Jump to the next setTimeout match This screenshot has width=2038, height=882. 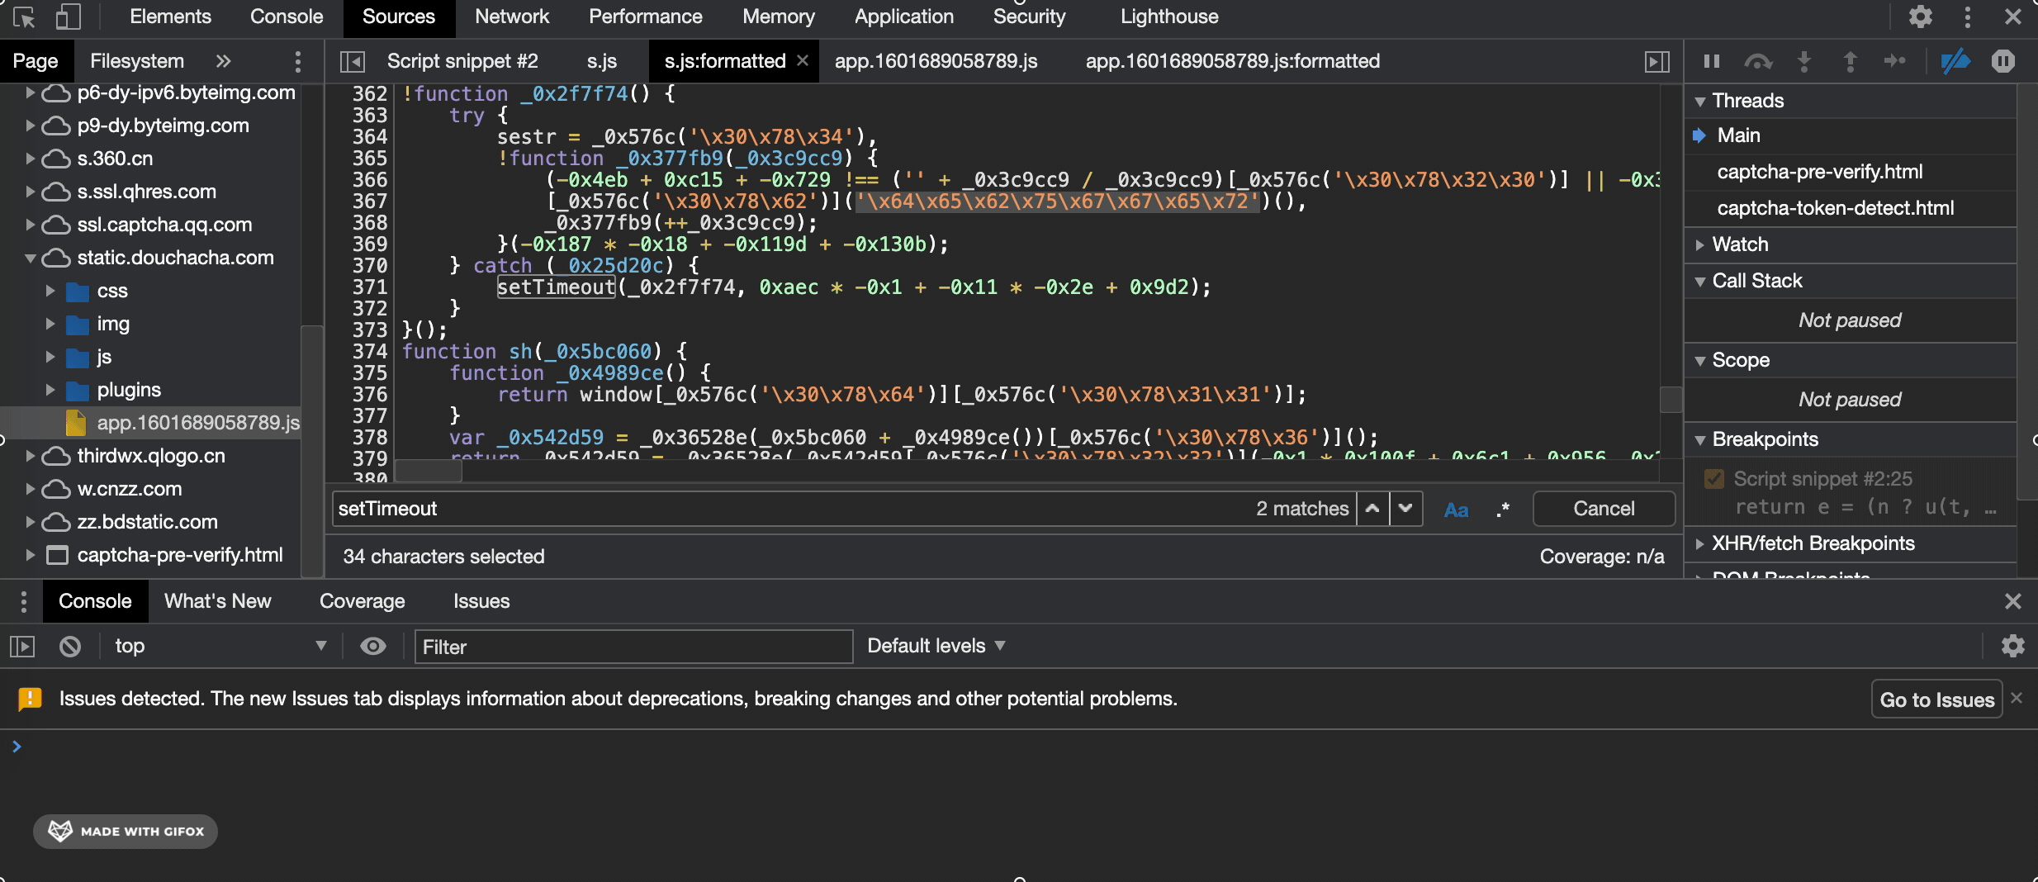coord(1407,509)
